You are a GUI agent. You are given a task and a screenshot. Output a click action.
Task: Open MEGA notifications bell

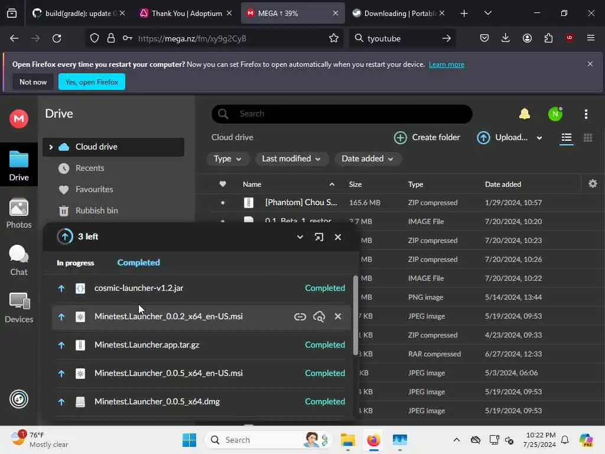coord(525,114)
